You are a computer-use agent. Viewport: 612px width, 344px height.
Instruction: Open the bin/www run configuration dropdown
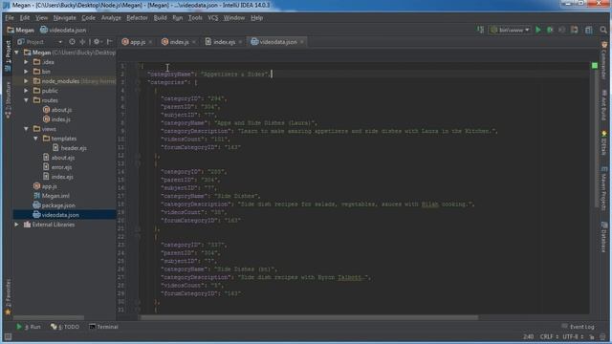[510, 30]
